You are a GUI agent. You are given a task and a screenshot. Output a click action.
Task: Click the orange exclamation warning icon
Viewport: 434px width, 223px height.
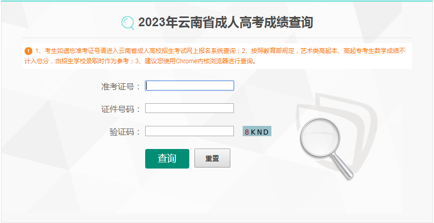click(x=29, y=51)
